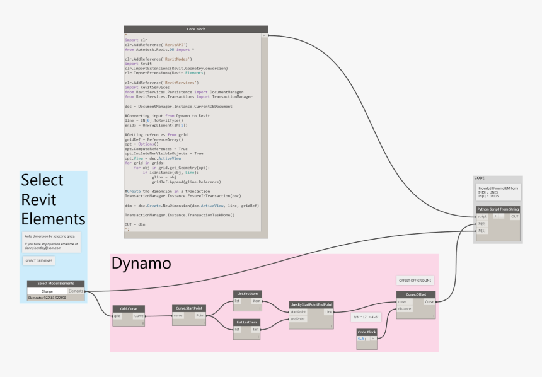The width and height of the screenshot is (542, 377).
Task: Click the minus icon on Python Script node
Action: pos(502,216)
